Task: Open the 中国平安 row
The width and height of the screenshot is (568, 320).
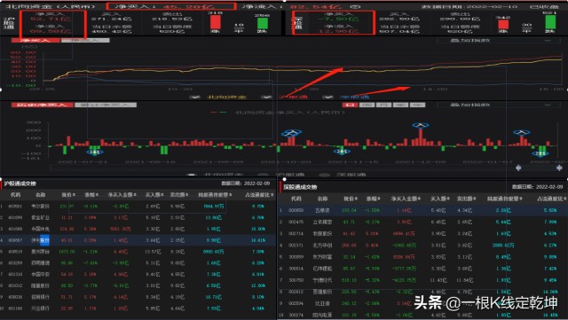Action: pos(138,274)
